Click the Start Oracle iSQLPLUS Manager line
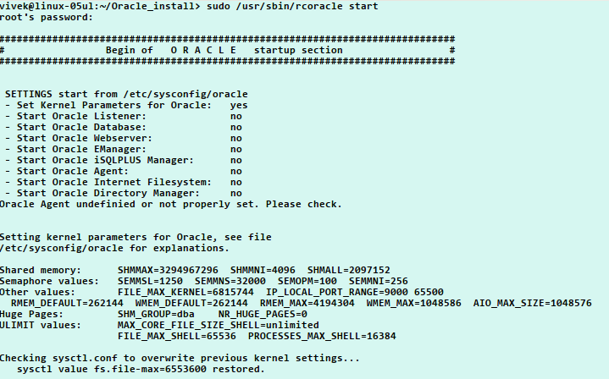 click(x=124, y=160)
